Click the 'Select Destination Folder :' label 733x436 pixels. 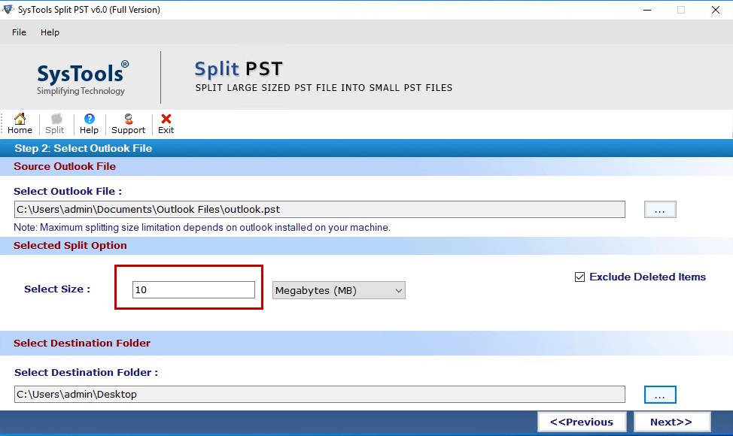pyautogui.click(x=86, y=373)
